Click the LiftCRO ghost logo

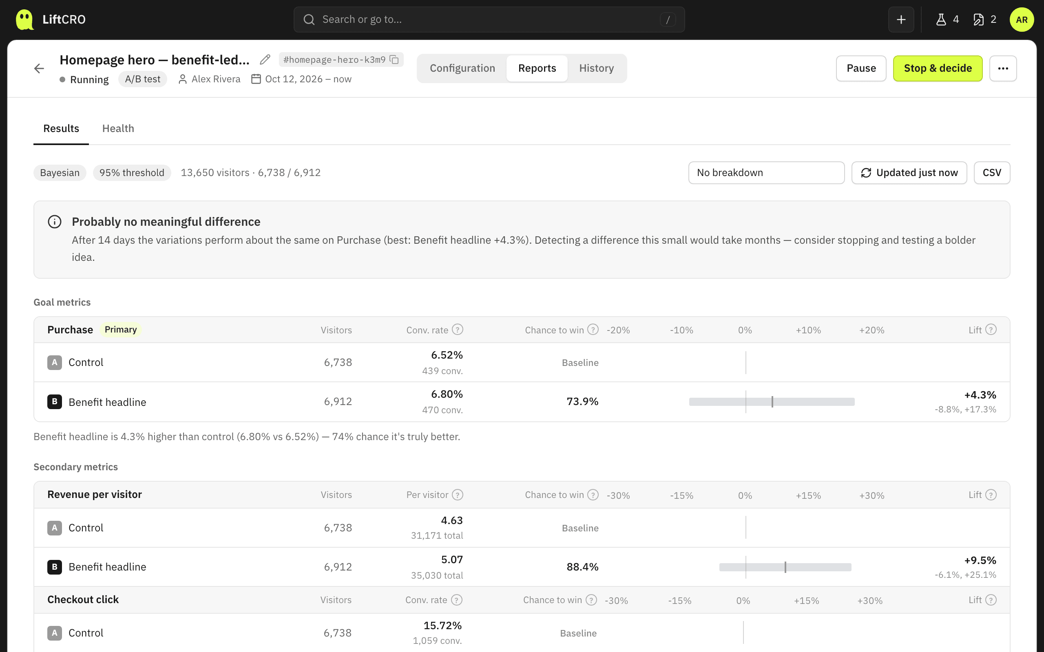click(x=24, y=20)
